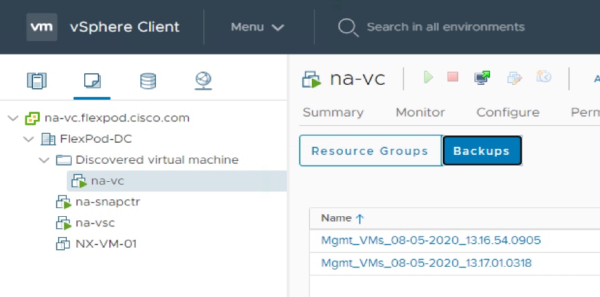Screen dimensions: 600x297
Task: Click the VM icon beside na-vsc
Action: (x=63, y=223)
